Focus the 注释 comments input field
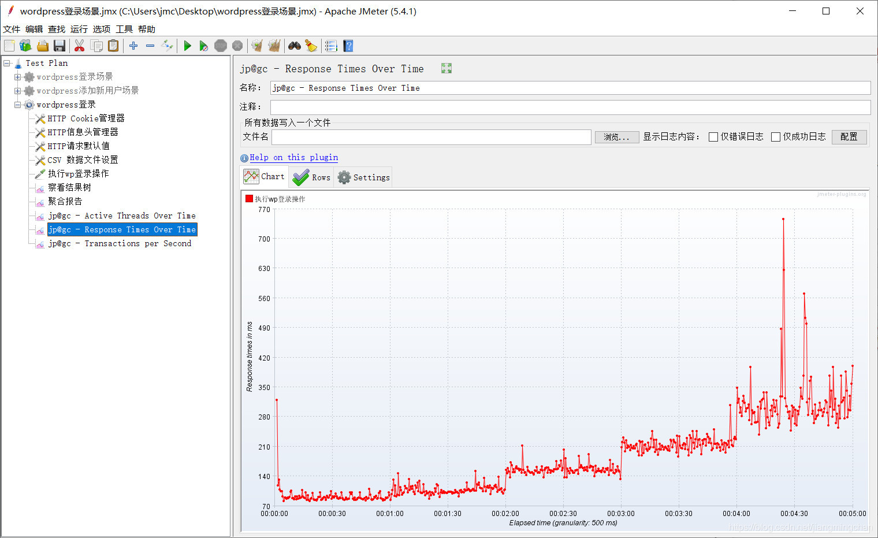Image resolution: width=878 pixels, height=538 pixels. (570, 107)
